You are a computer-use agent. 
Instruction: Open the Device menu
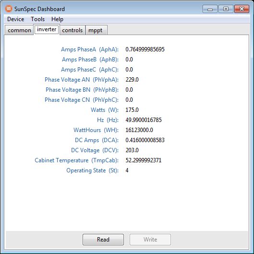[x=16, y=19]
